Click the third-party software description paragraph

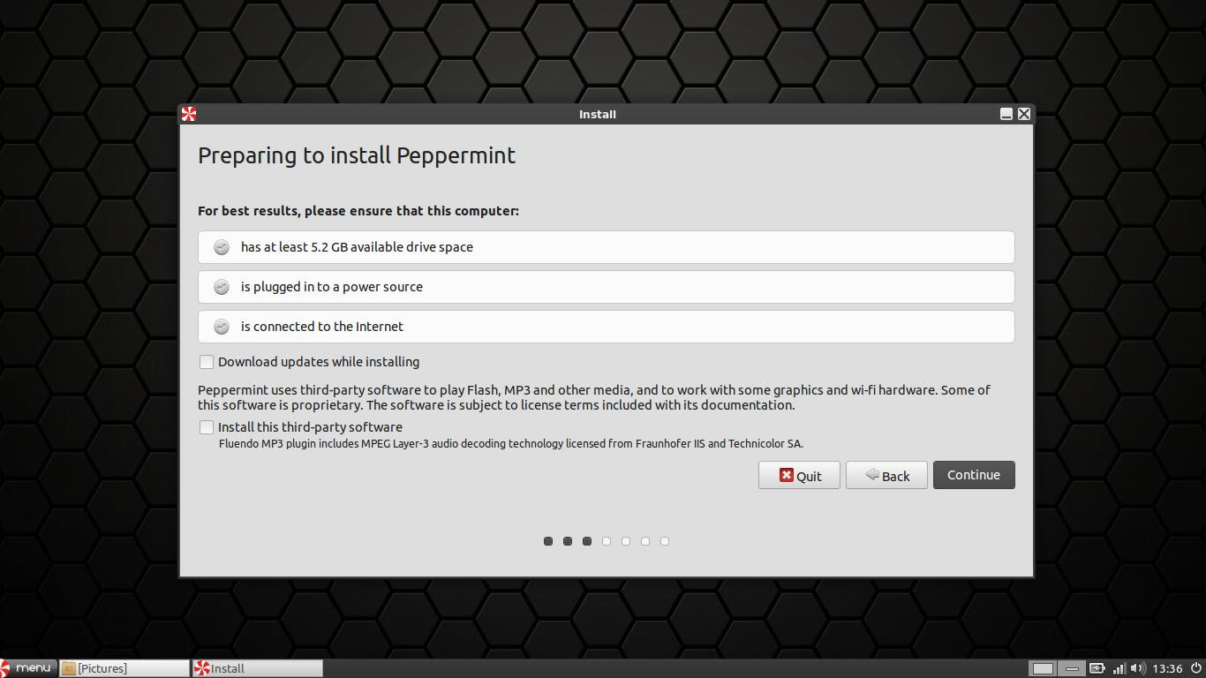tap(594, 397)
